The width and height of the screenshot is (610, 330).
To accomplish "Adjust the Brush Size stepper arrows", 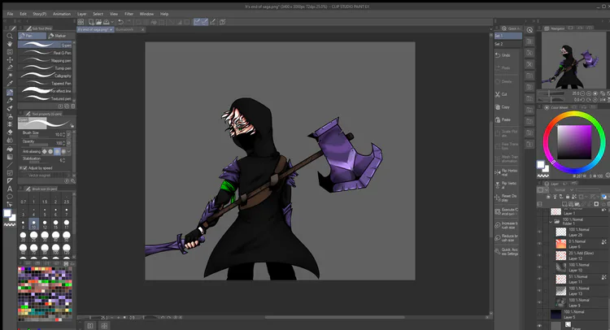I will [x=63, y=134].
